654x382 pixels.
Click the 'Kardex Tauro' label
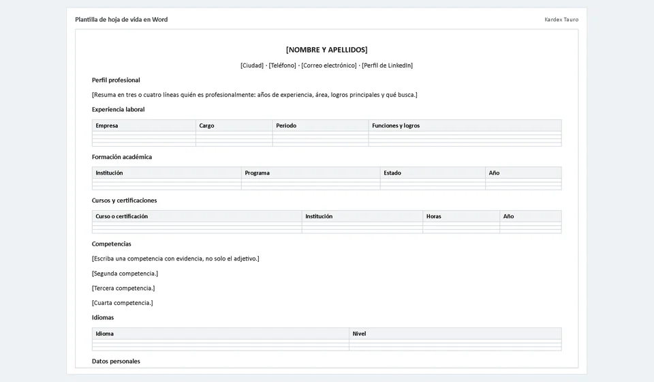(561, 20)
